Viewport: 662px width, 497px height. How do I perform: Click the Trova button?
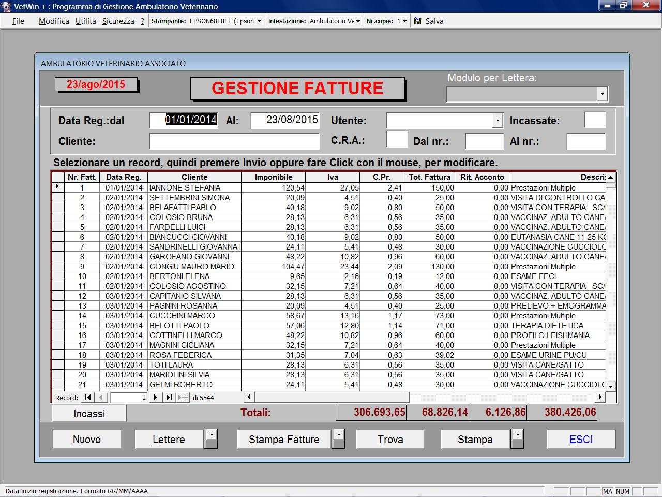point(390,440)
